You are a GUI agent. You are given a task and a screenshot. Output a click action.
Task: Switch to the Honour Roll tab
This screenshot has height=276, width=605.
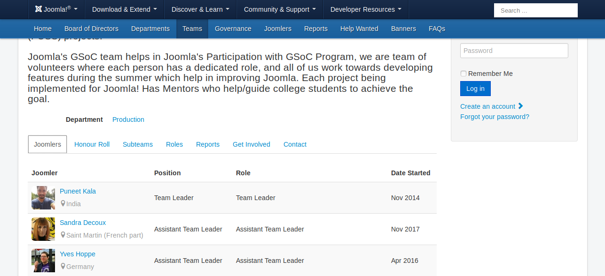(92, 144)
